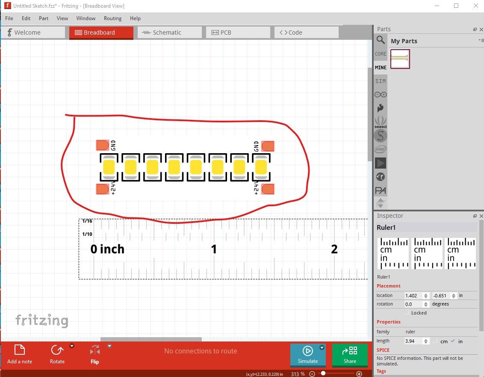This screenshot has height=377, width=484.
Task: Select the MINE parts bin
Action: (380, 67)
